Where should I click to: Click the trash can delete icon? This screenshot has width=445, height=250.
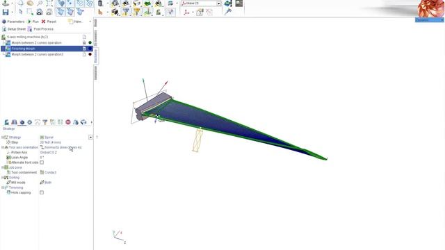coord(100,3)
